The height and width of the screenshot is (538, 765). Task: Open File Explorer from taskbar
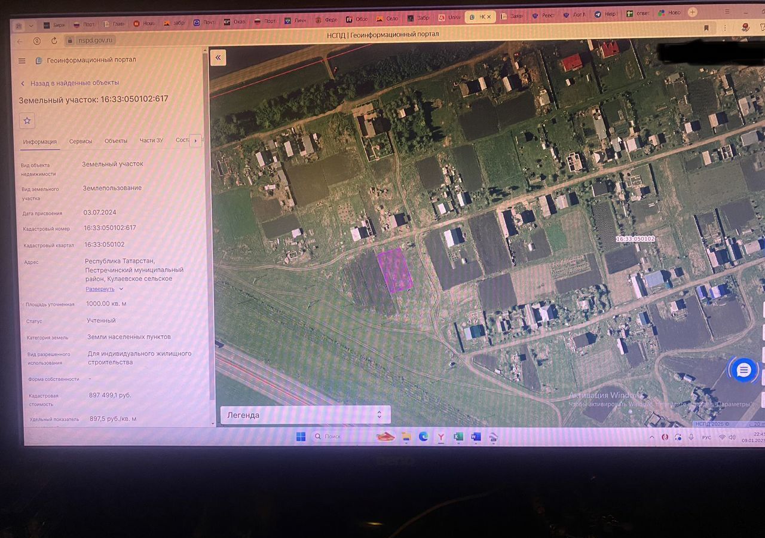point(406,437)
